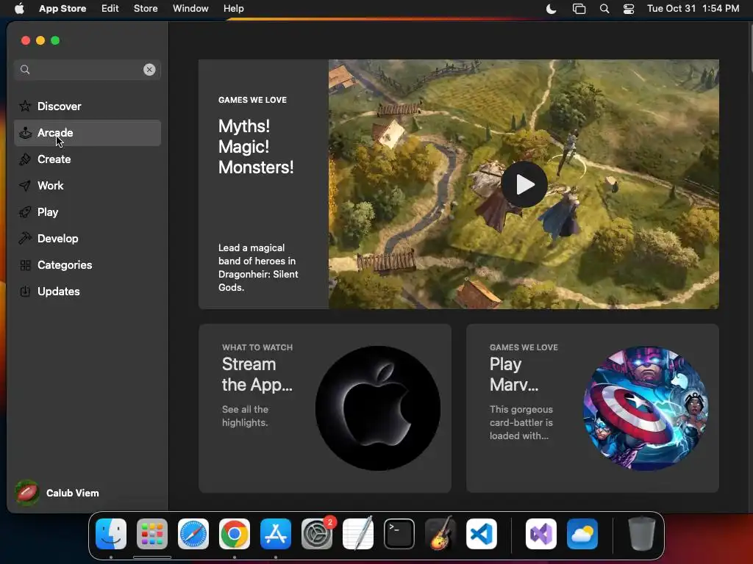Viewport: 753px width, 564px height.
Task: Open the Apple menu
Action: coord(19,8)
